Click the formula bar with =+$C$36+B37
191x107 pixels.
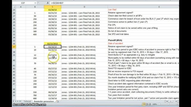point(115,3)
